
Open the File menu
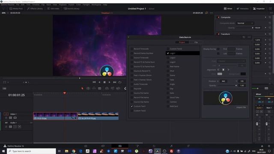pos(18,5)
